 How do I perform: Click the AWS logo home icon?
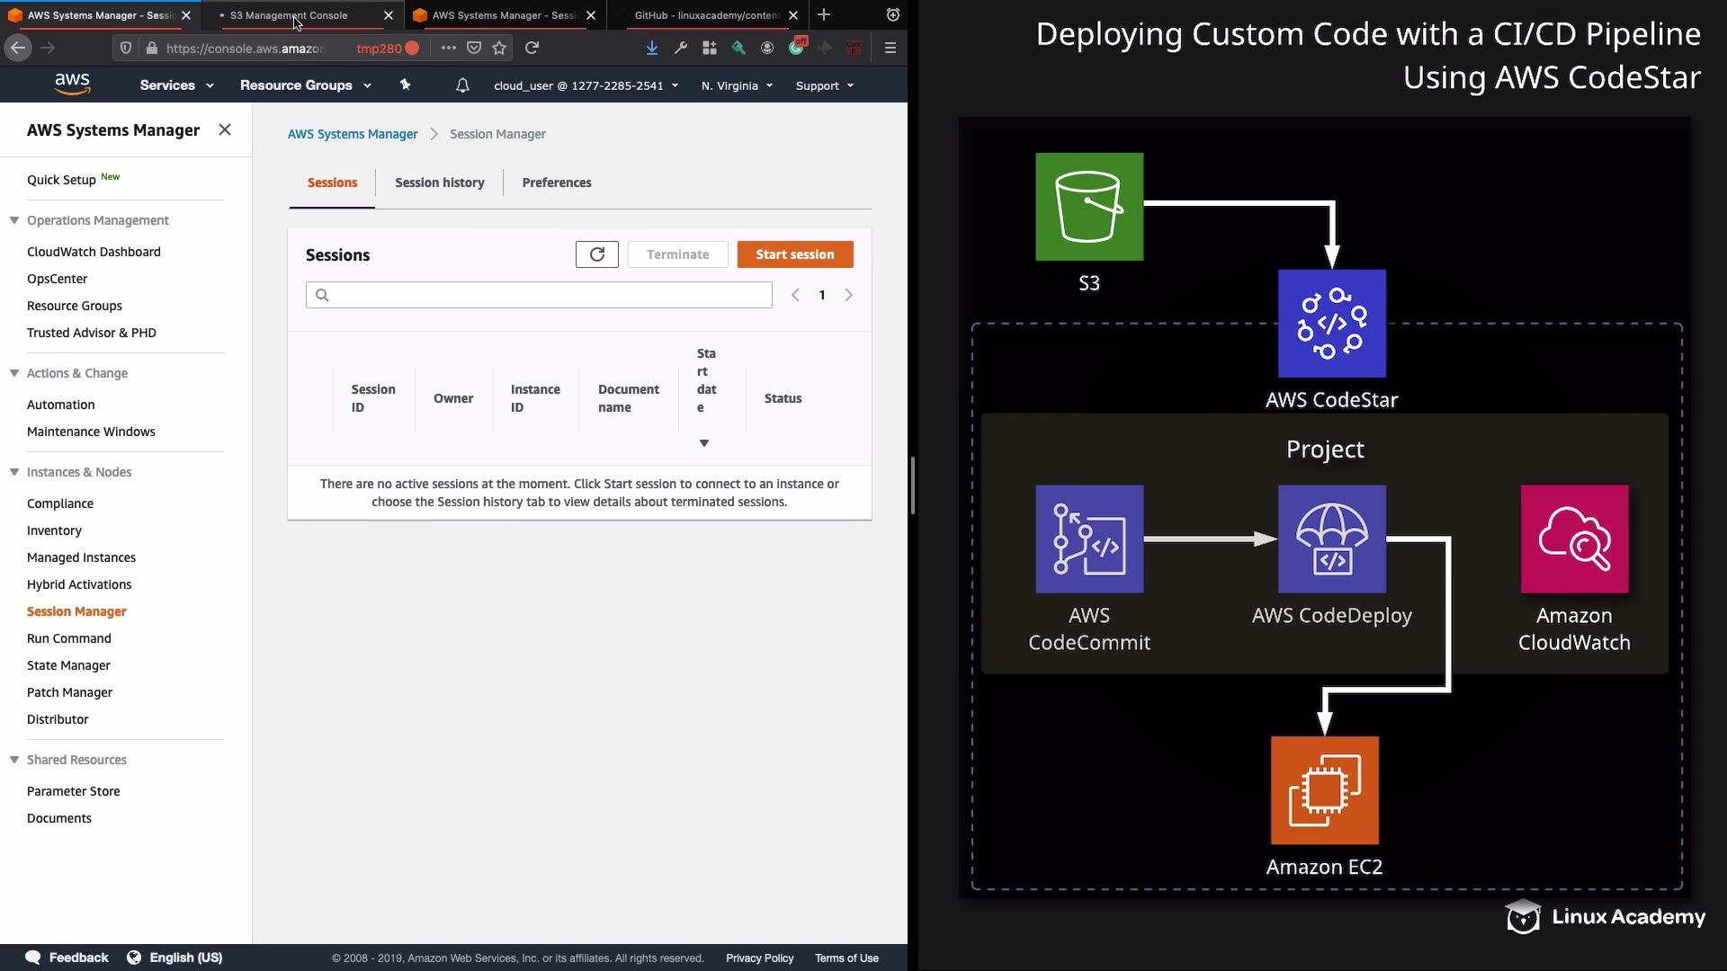[72, 85]
